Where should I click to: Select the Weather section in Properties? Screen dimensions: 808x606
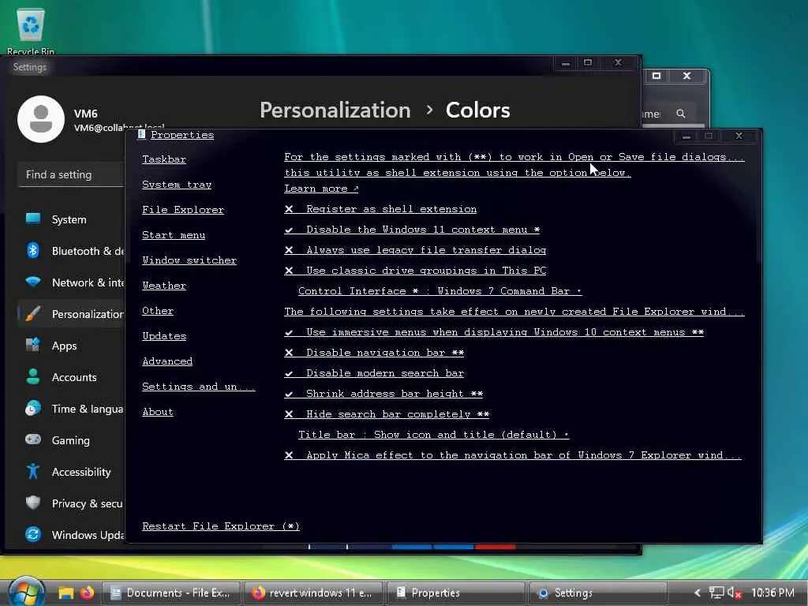click(x=164, y=286)
